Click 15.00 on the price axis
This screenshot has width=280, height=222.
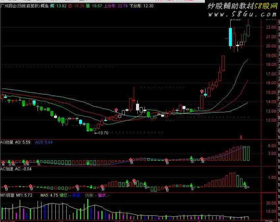click(x=271, y=93)
